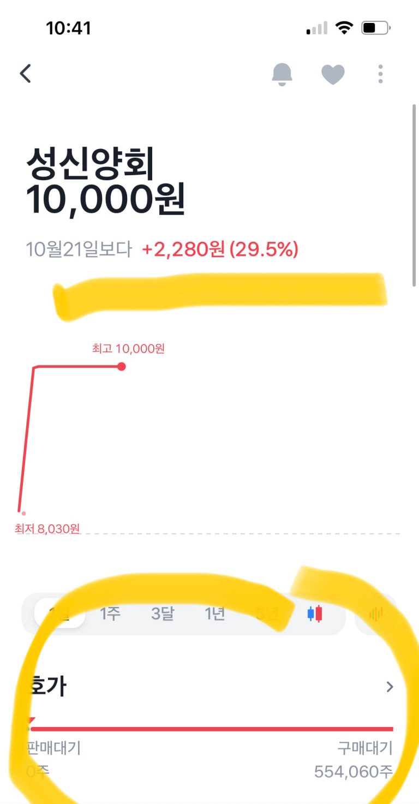Screen dimensions: 419x804
Task: Switch to candlestick chart view
Action: coord(315,614)
